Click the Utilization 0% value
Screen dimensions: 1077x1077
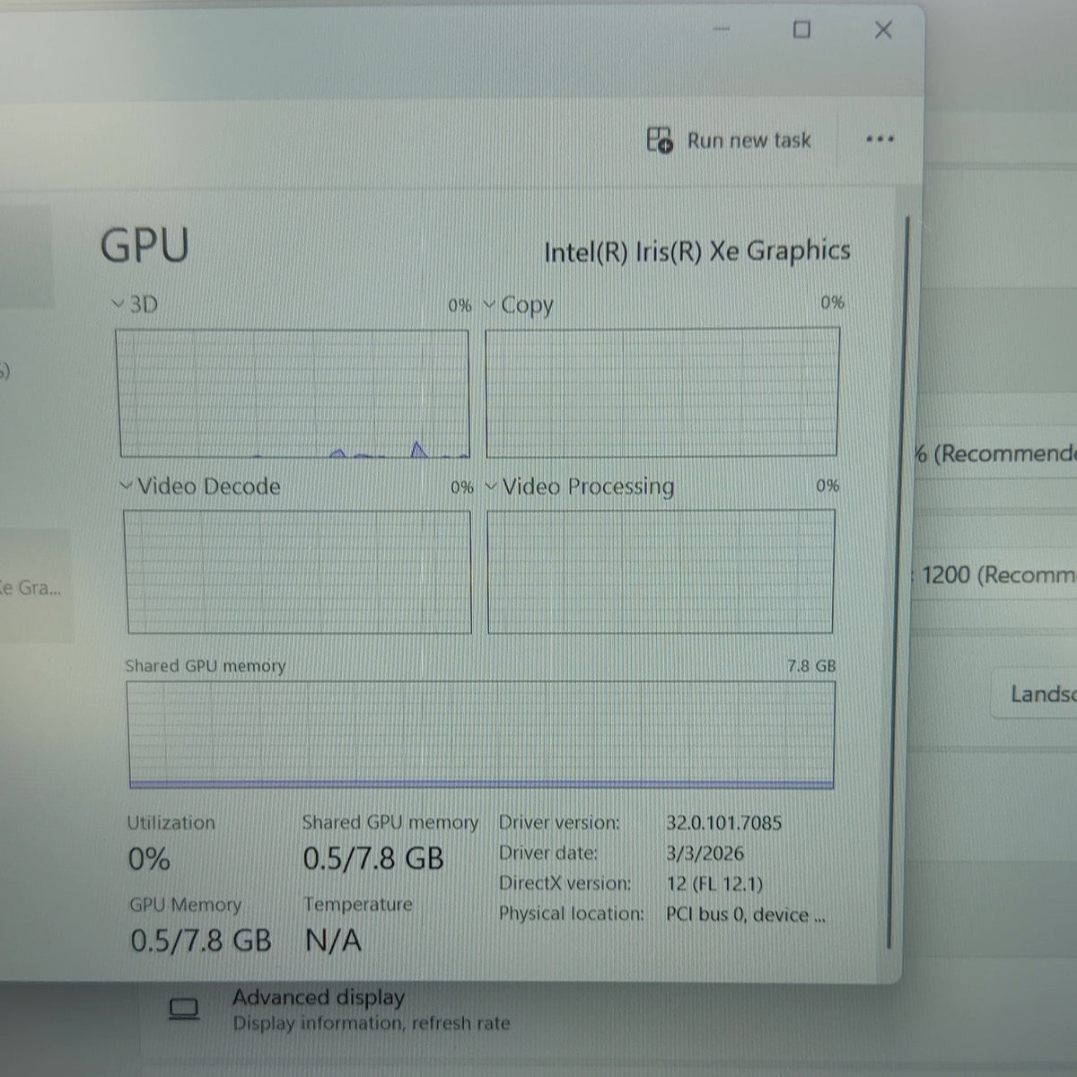(x=149, y=859)
